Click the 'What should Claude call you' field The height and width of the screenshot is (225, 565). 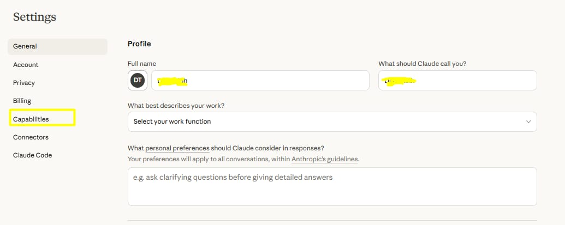[457, 80]
